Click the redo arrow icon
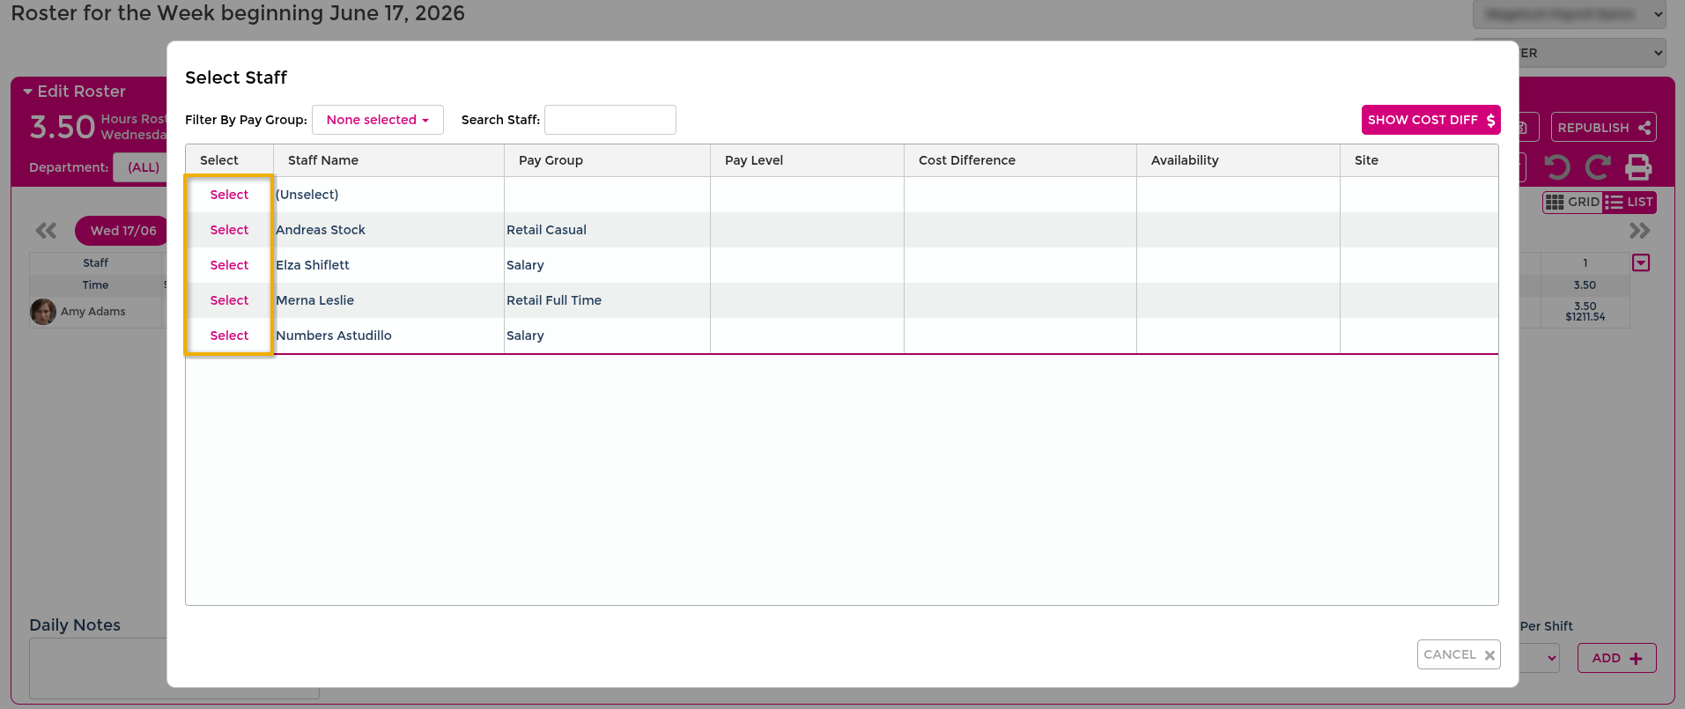The width and height of the screenshot is (1685, 709). 1598,167
